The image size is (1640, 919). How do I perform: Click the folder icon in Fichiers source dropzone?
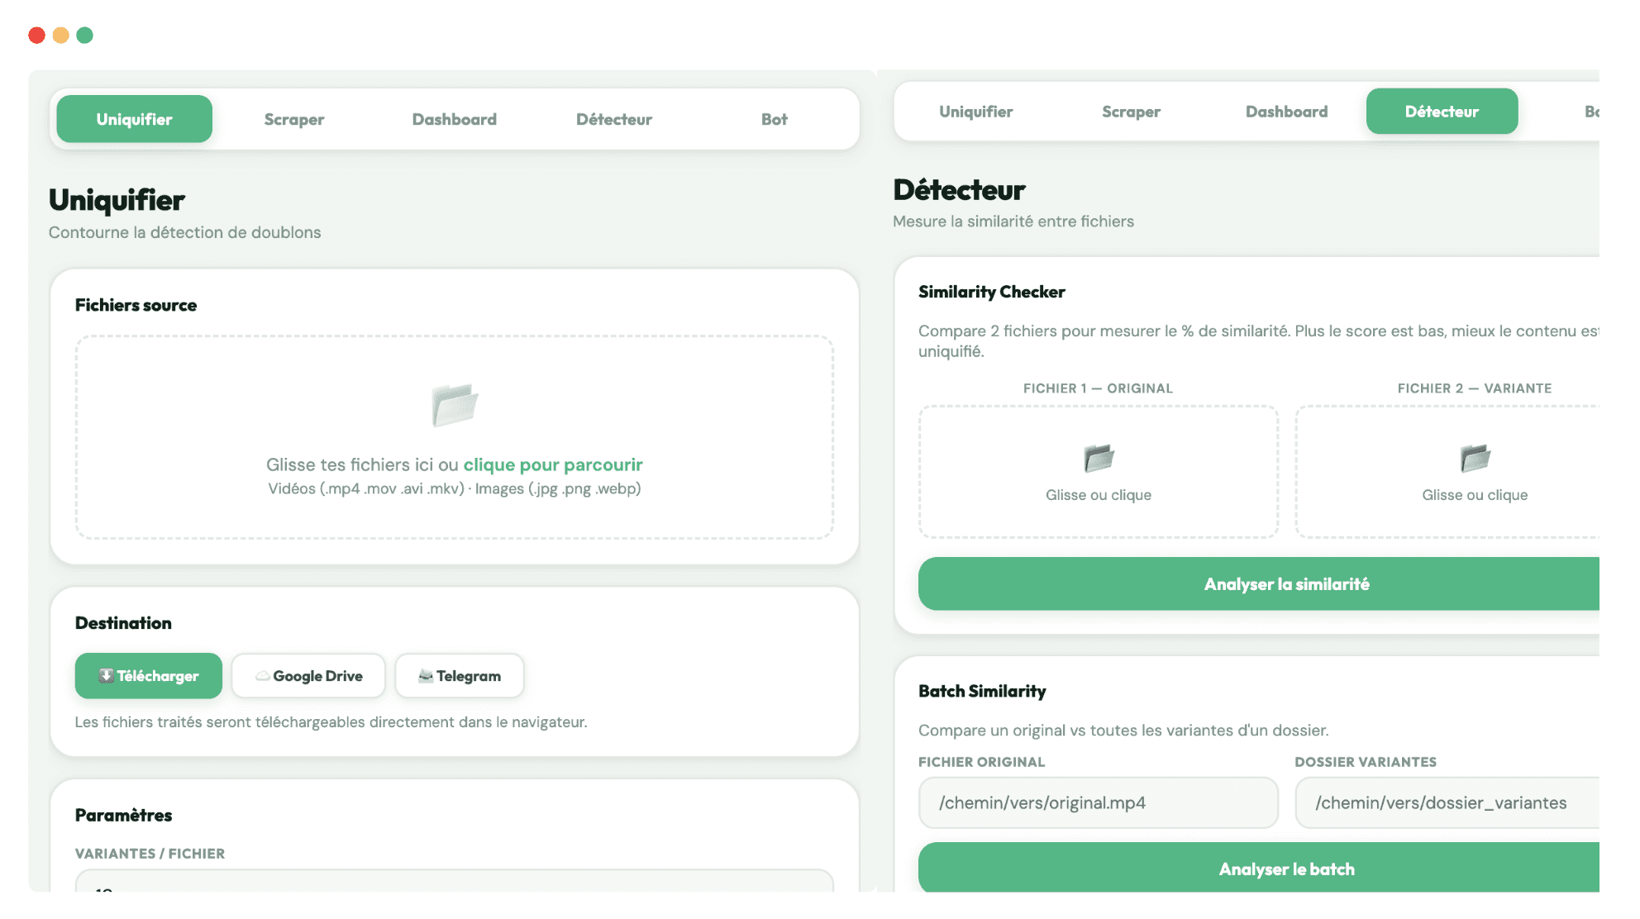(x=455, y=405)
